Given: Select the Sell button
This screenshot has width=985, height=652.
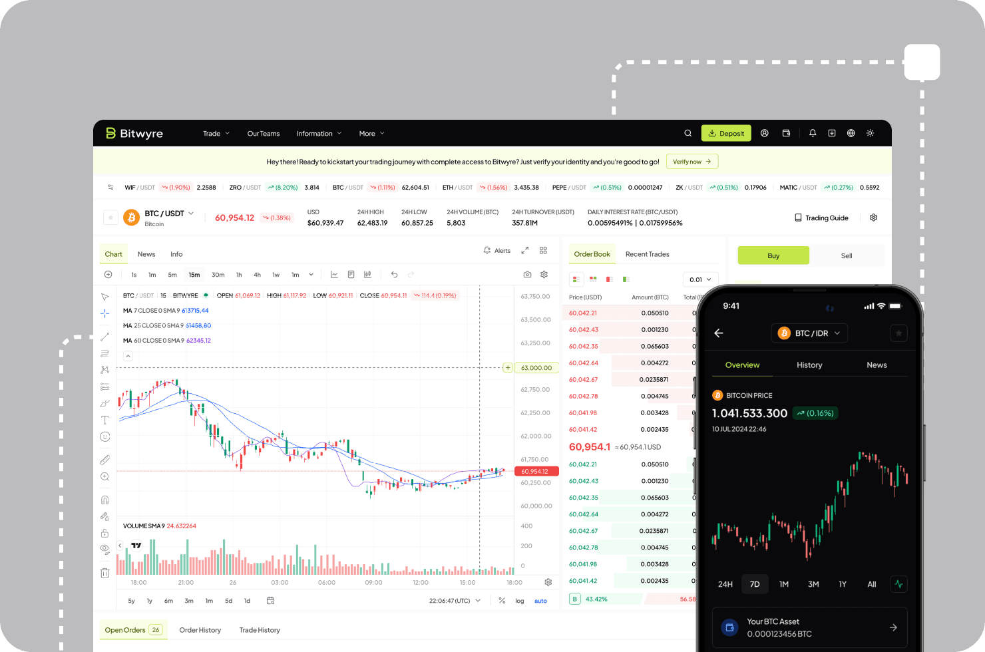Looking at the screenshot, I should point(847,255).
